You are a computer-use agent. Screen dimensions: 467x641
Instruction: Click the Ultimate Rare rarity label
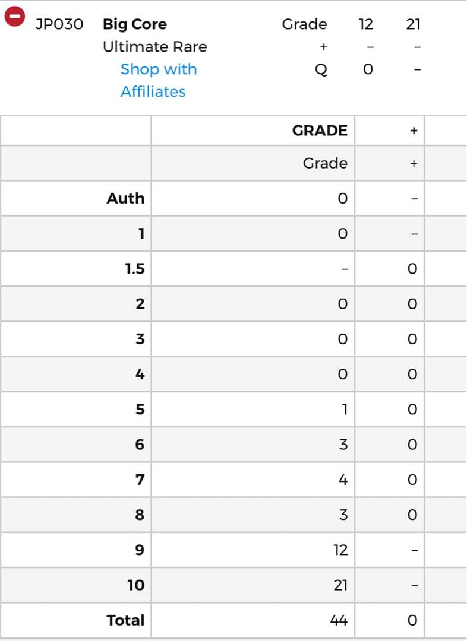(155, 47)
